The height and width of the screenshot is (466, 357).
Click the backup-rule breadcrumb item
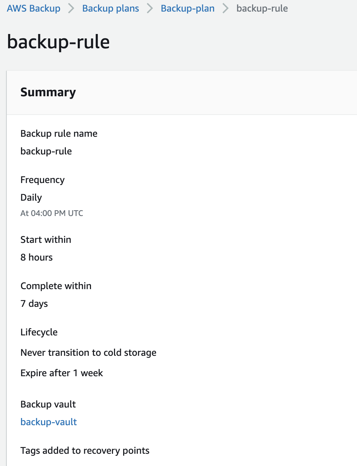tap(262, 9)
